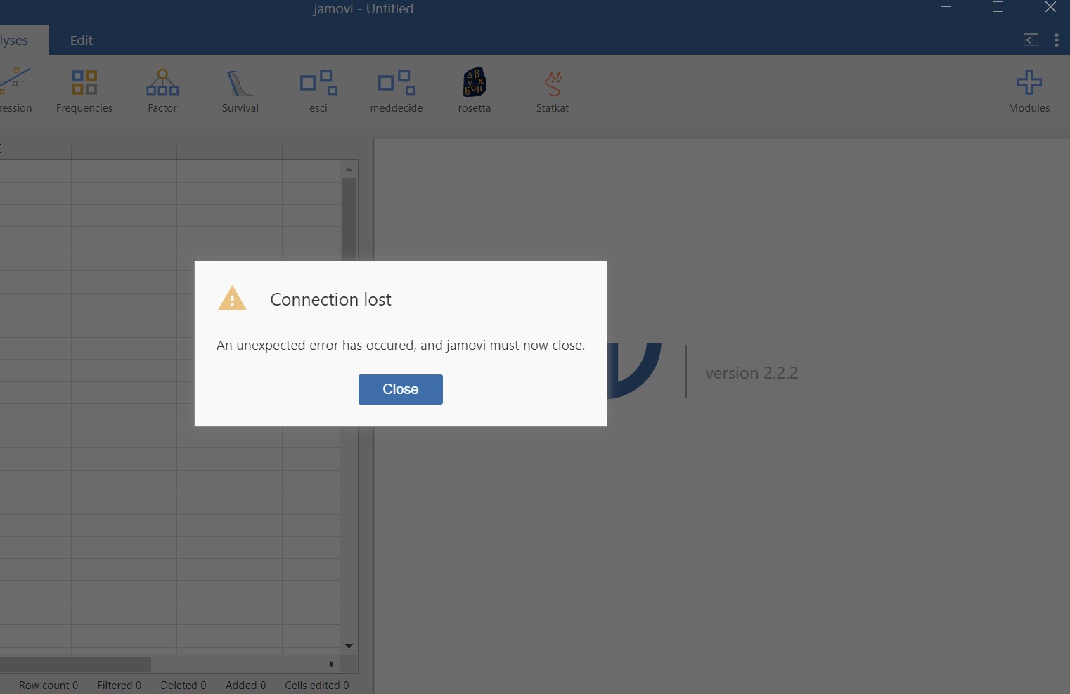
Task: Open the esci module menu
Action: pos(318,91)
